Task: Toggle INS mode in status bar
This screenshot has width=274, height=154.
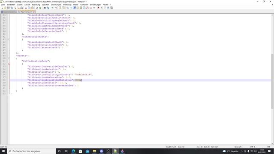Action: (x=269, y=147)
